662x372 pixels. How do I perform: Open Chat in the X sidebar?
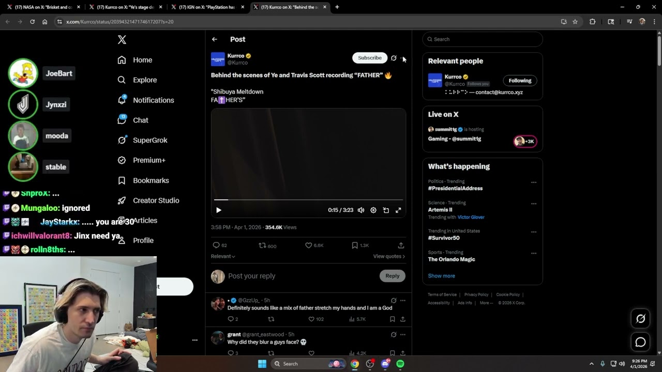pyautogui.click(x=132, y=120)
